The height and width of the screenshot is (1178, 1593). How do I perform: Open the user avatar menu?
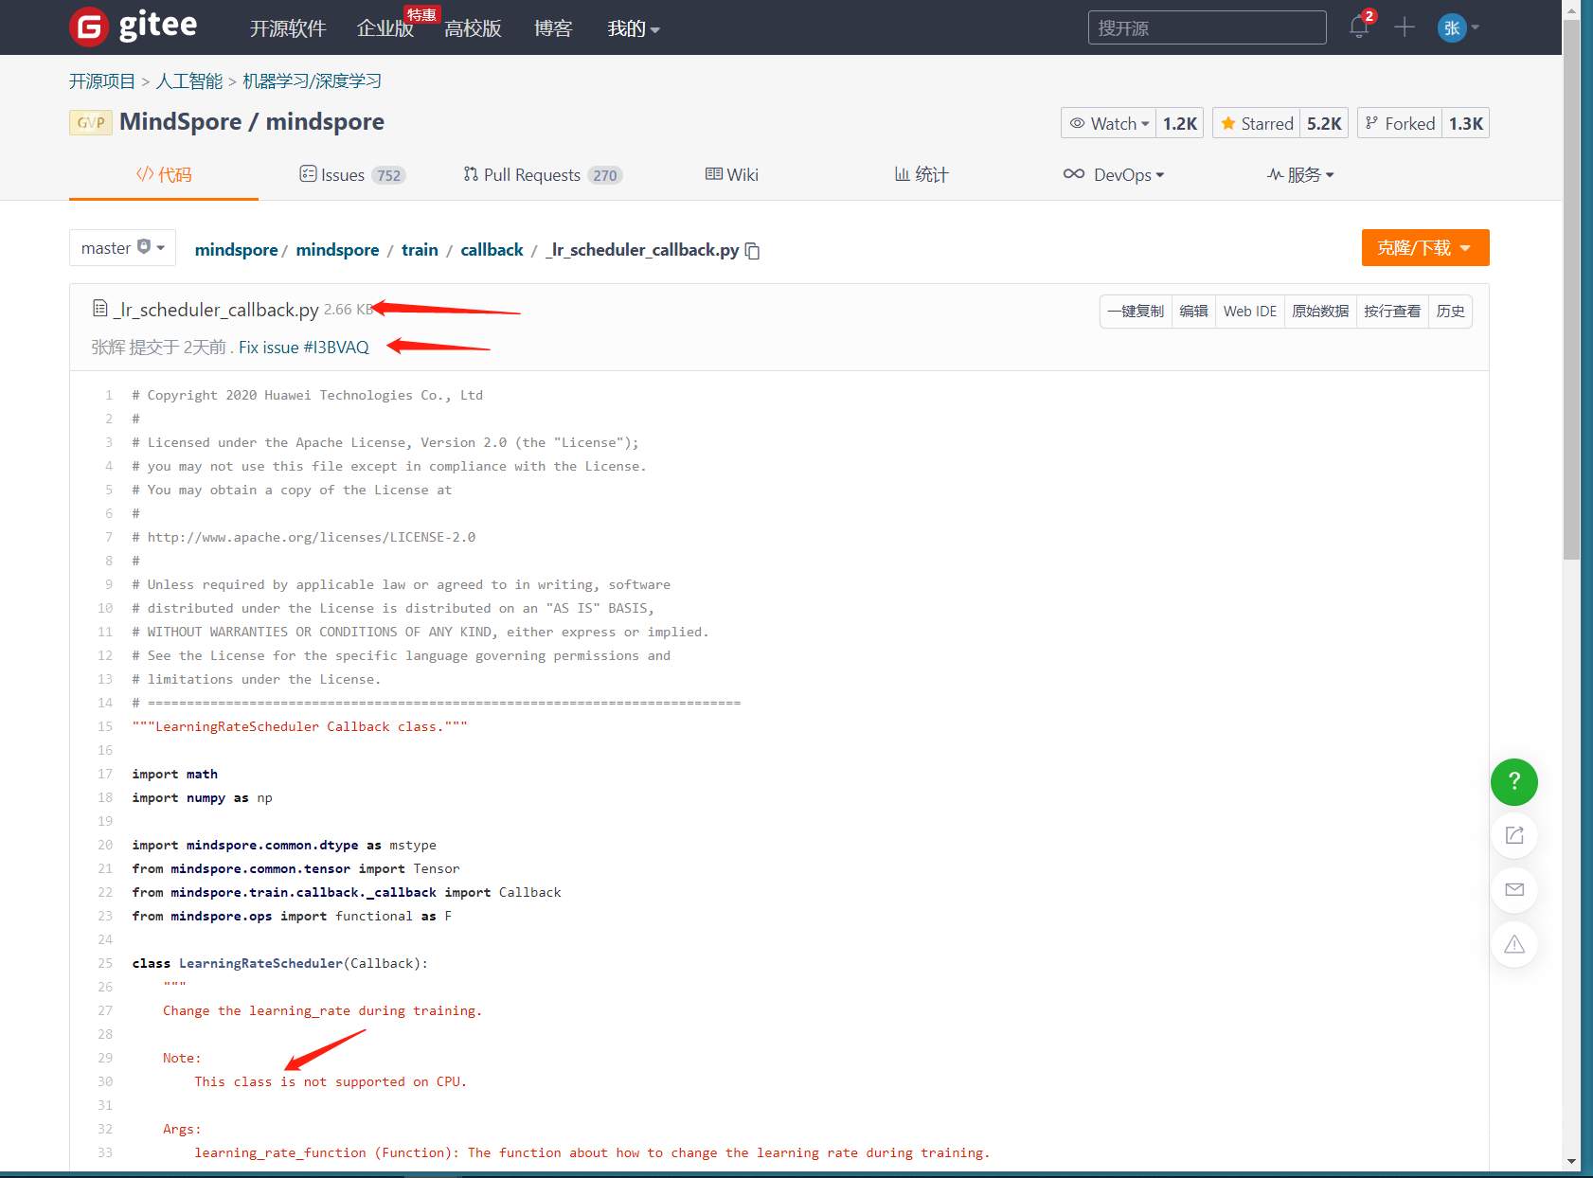[x=1458, y=27]
